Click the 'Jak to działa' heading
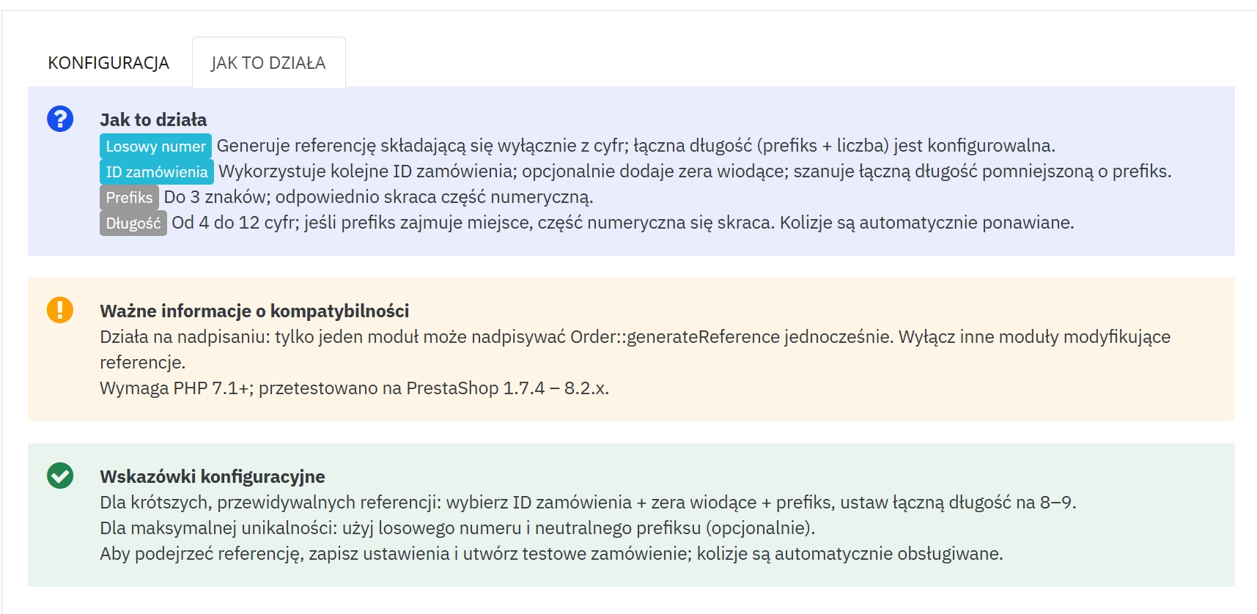Viewport: 1257px width, 614px height. coord(153,119)
